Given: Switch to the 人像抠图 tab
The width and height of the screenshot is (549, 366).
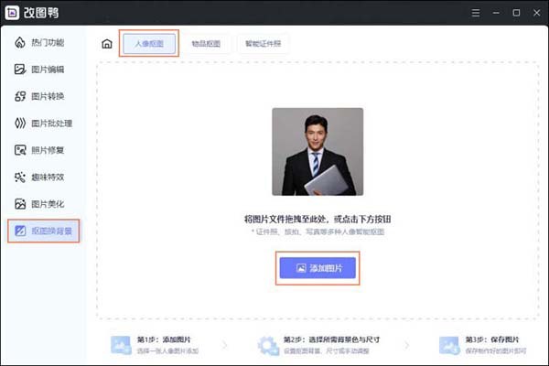Looking at the screenshot, I should pos(148,43).
